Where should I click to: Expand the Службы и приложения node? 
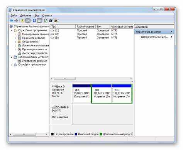[x=12, y=65]
